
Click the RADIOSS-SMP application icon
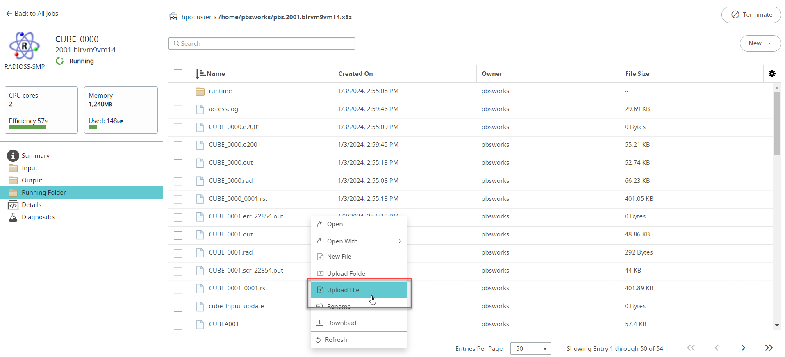pyautogui.click(x=25, y=46)
